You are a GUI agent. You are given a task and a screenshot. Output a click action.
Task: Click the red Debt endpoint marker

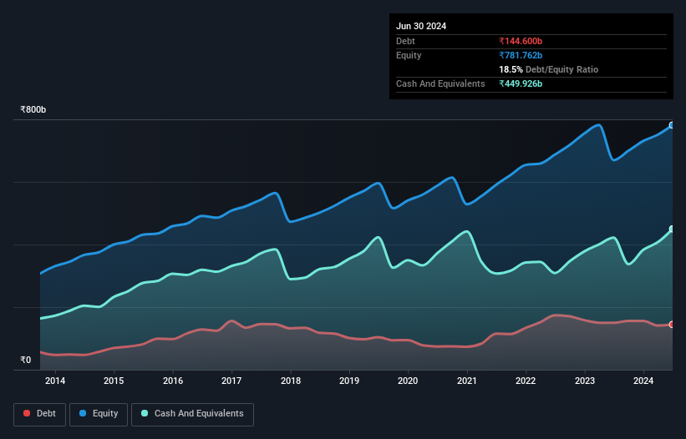coord(672,325)
